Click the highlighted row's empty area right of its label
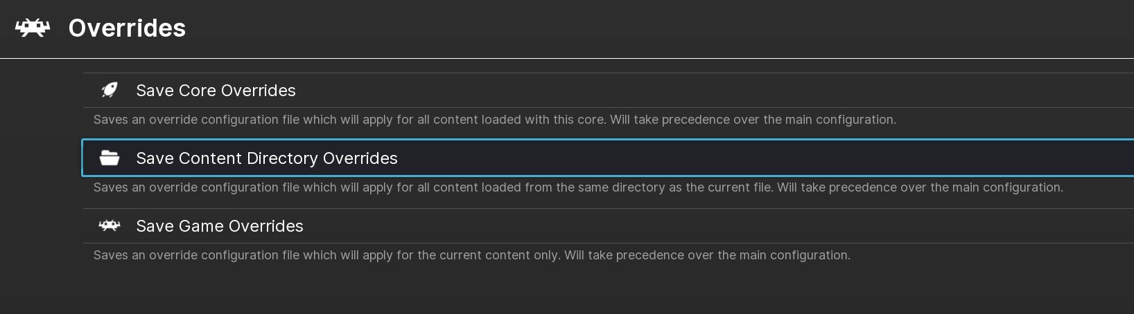 click(x=762, y=158)
